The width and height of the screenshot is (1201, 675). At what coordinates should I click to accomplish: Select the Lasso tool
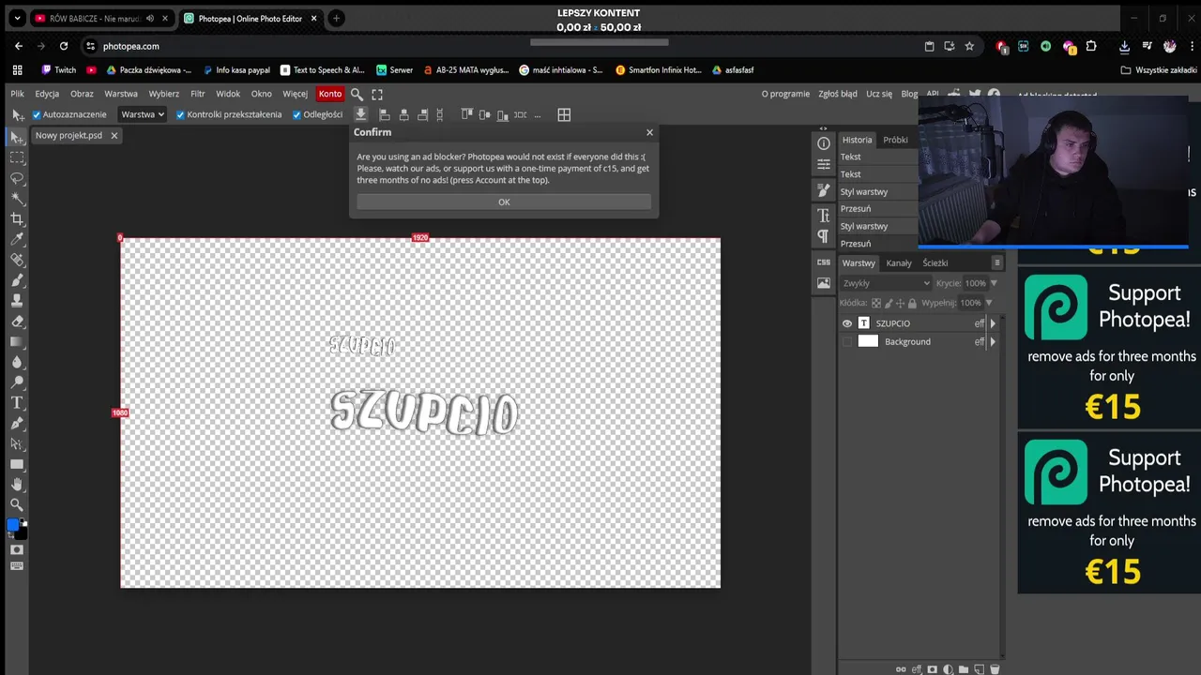click(17, 178)
